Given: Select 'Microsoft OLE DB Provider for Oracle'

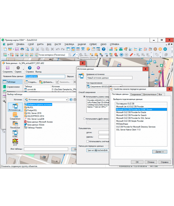Looking at the screenshot, I should click(131, 112).
